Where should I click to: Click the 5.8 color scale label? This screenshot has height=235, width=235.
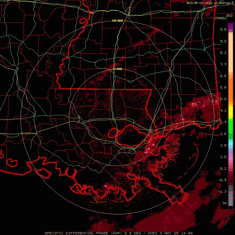[223, 87]
